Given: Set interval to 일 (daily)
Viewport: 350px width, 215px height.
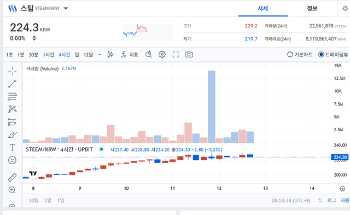Looking at the screenshot, I should pos(77,55).
